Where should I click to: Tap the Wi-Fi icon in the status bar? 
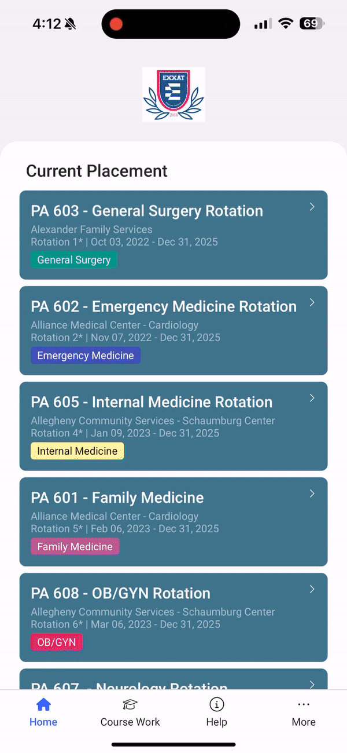(286, 23)
